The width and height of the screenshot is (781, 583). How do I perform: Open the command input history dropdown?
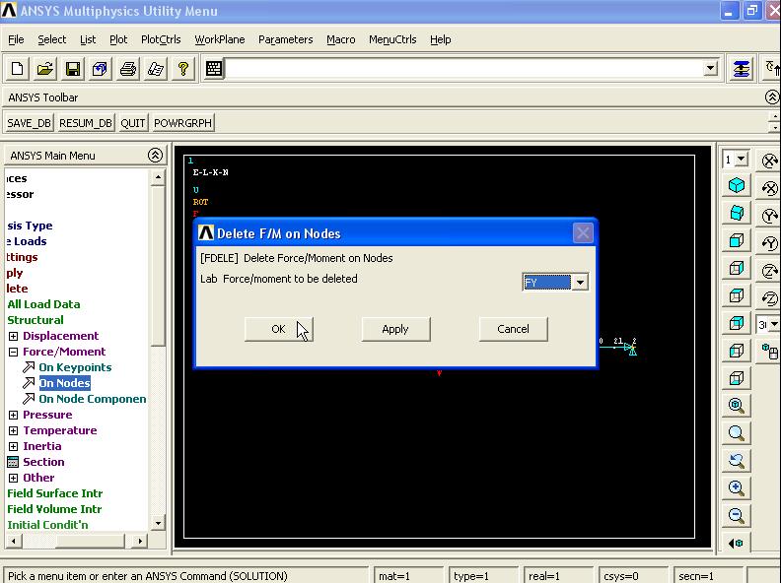[710, 68]
